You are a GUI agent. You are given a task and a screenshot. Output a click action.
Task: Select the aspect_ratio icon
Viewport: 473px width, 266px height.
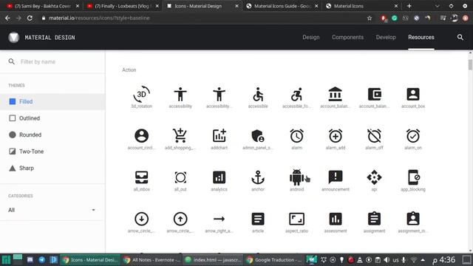[x=296, y=219]
